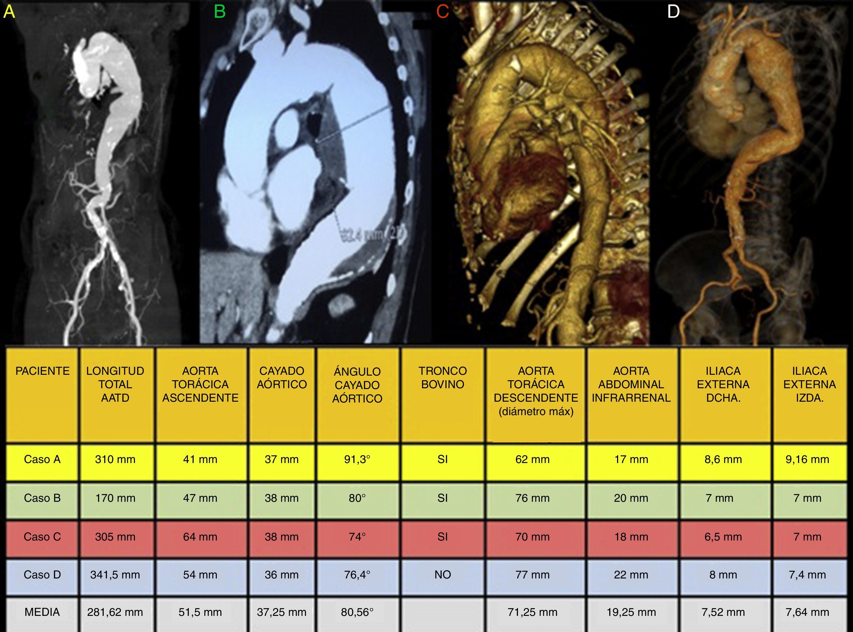Click the Caso B row label
The height and width of the screenshot is (632, 853).
[x=42, y=498]
